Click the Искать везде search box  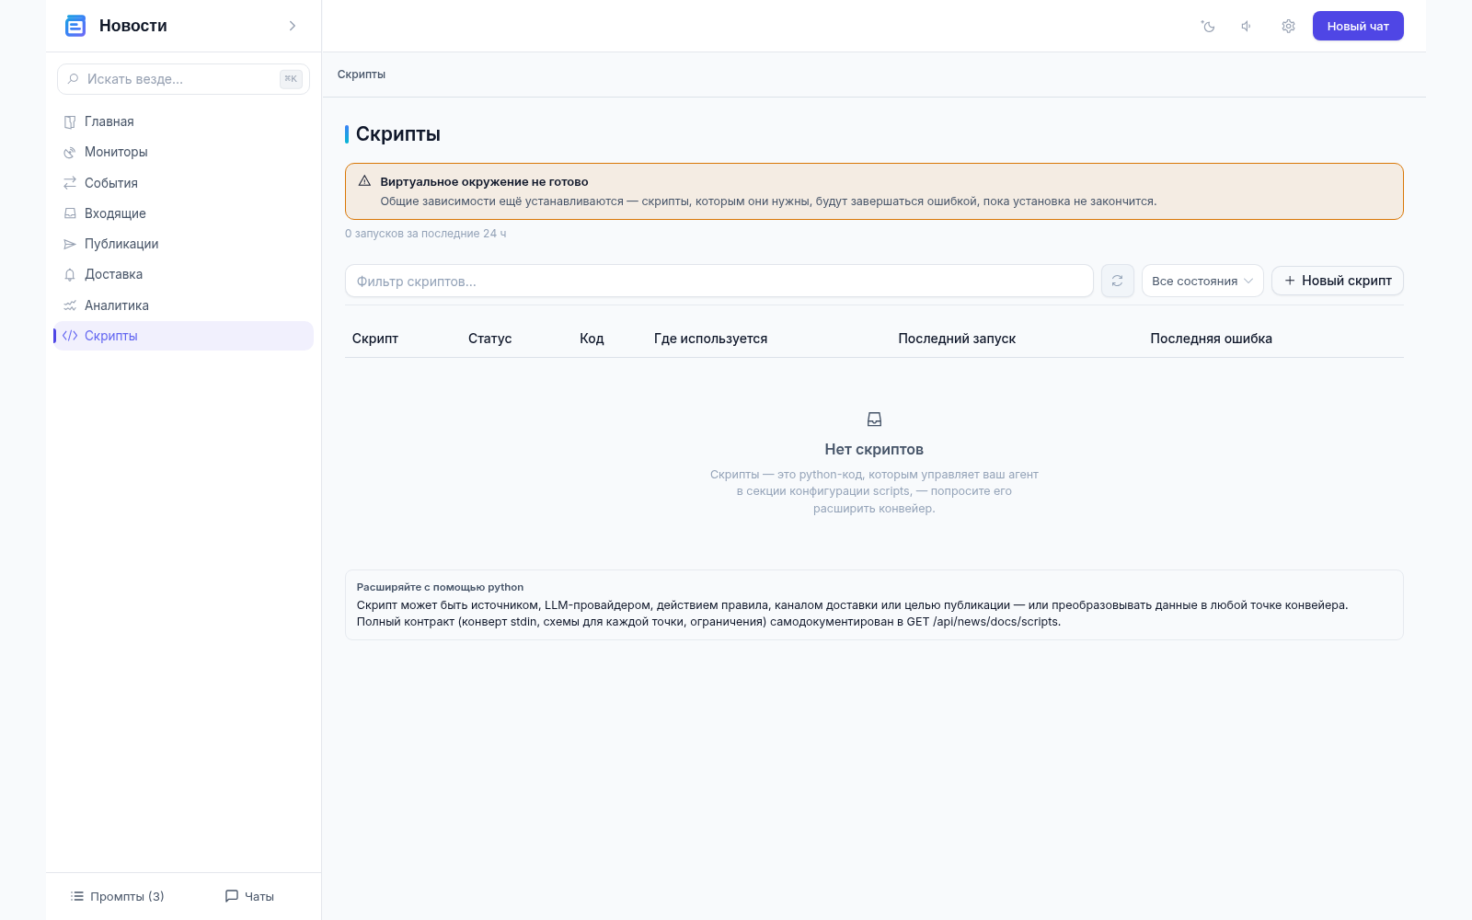click(x=183, y=79)
